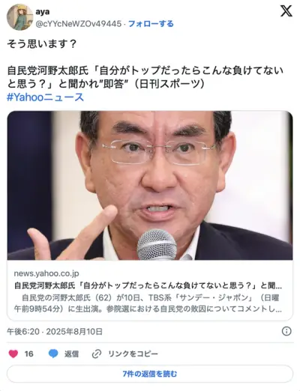Screen dimensions: 300x391
Task: Open the timestamp 午後6:20 · 2025年8月10日
Action: pyautogui.click(x=55, y=332)
